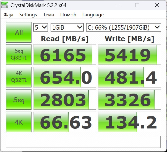Click the Seq write result 3326

point(129,99)
